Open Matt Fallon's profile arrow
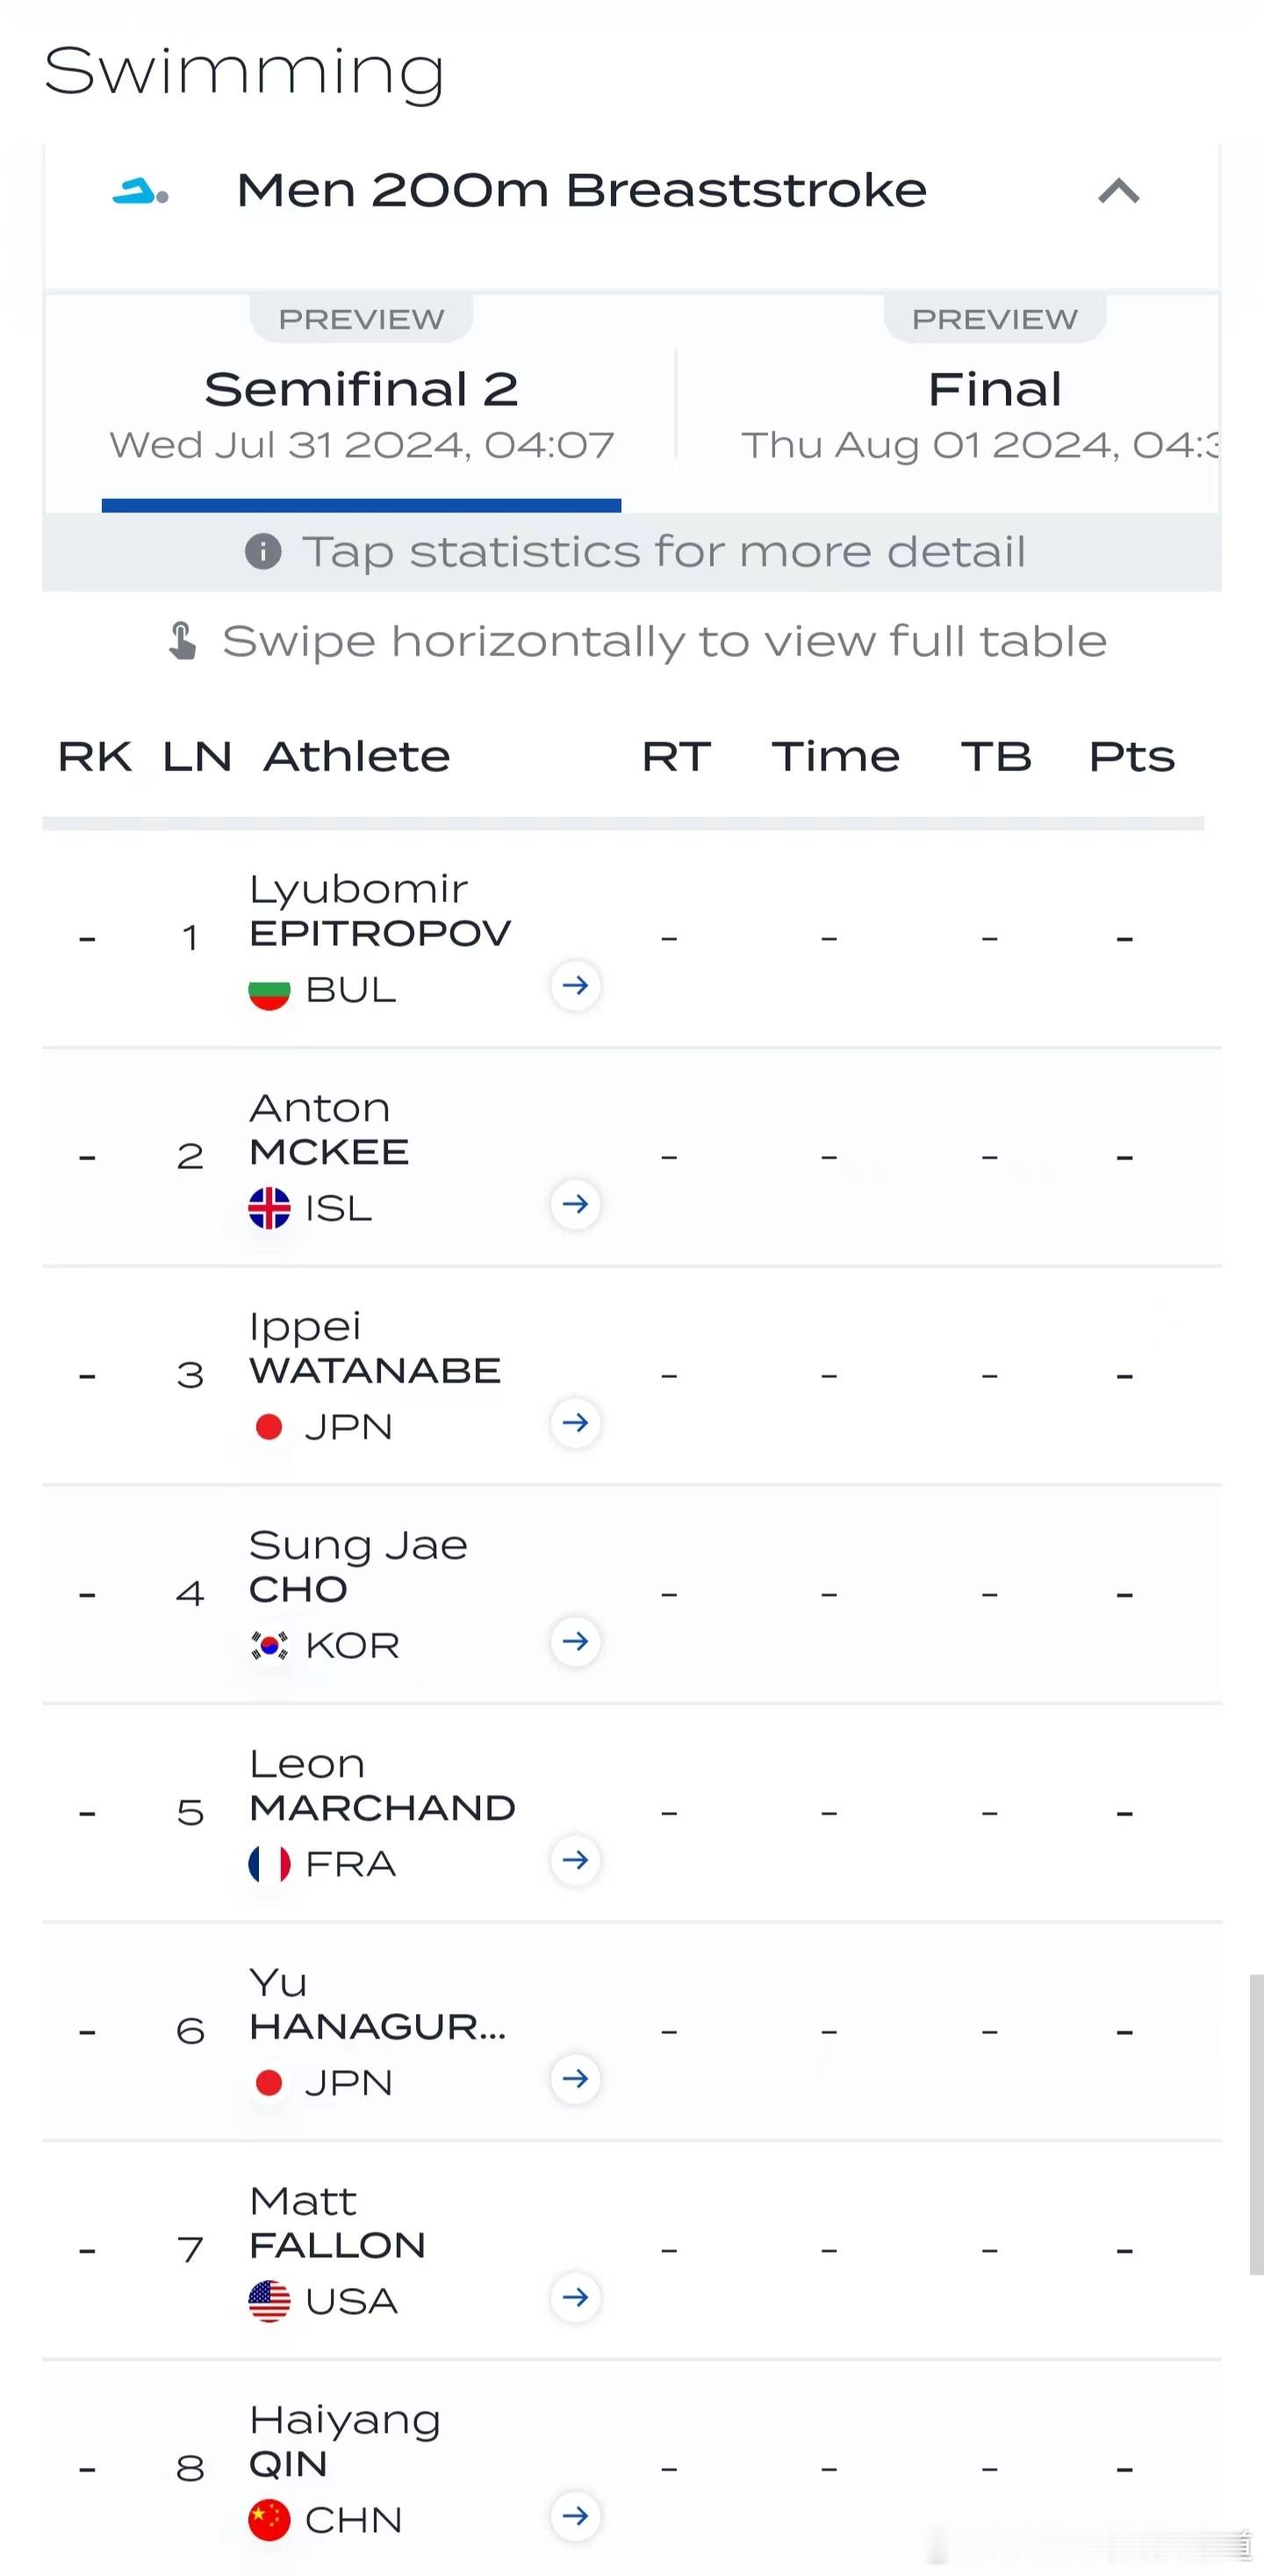Screen dimensions: 1264x2576 pos(575,2298)
